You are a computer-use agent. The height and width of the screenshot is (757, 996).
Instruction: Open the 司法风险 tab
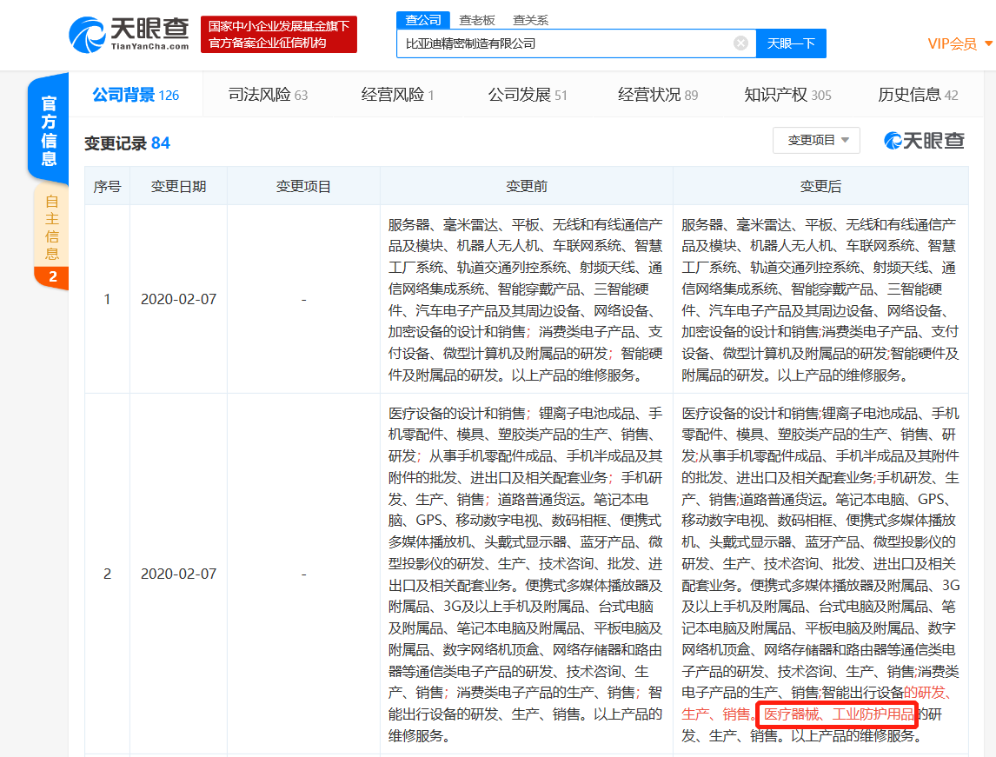tap(268, 95)
